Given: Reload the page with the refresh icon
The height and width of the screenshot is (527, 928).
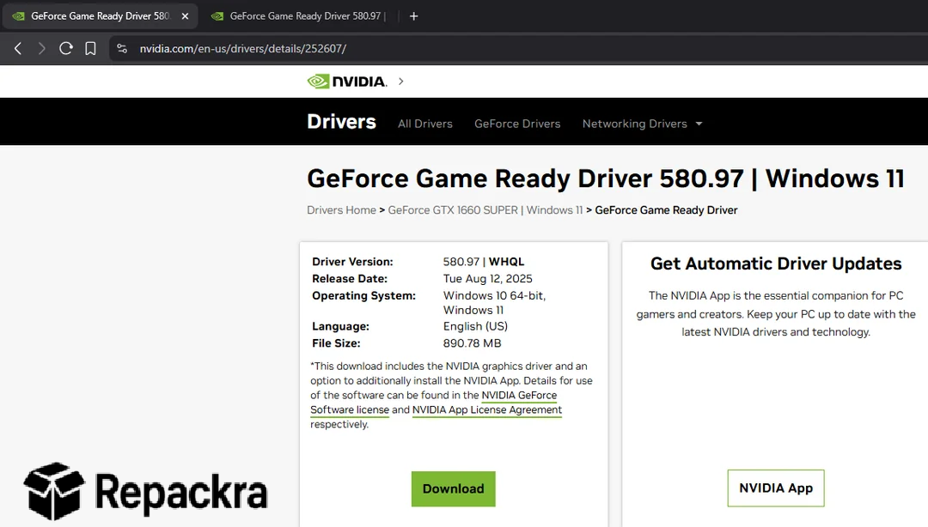Looking at the screenshot, I should click(x=65, y=49).
